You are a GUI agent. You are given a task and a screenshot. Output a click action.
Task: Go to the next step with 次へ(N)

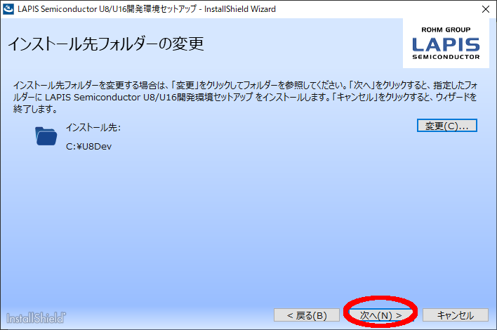(x=380, y=315)
